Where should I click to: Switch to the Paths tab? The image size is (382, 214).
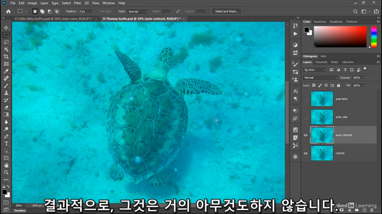click(x=335, y=62)
